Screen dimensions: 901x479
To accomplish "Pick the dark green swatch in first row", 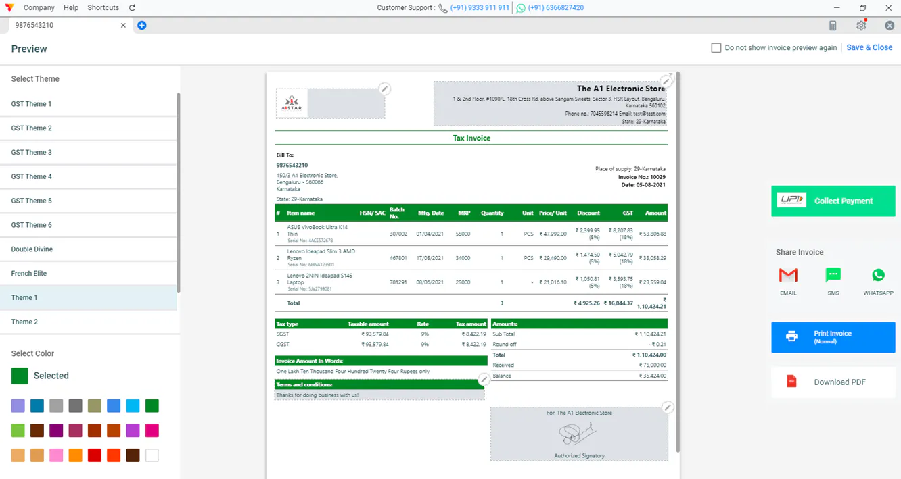I will [152, 406].
